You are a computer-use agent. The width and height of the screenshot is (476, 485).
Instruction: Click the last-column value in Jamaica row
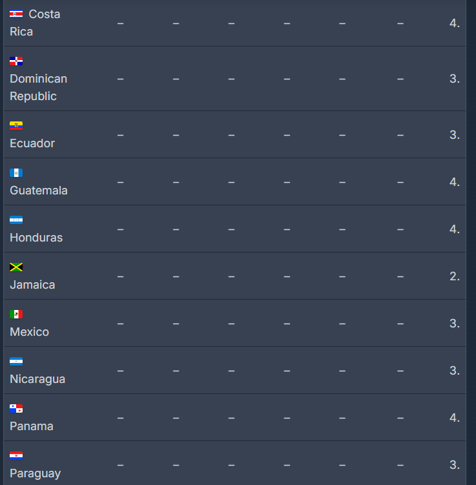[x=455, y=276]
